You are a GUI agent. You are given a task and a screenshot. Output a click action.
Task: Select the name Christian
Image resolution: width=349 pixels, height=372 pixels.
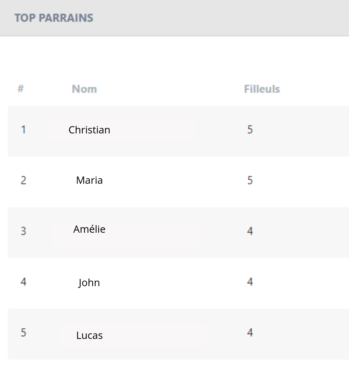click(89, 130)
